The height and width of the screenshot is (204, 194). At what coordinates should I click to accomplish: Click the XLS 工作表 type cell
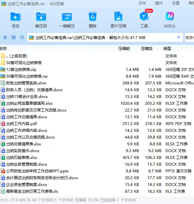coord(175,191)
